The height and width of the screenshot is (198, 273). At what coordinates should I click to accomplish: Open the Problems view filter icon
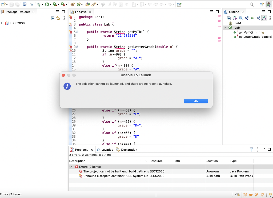(251, 149)
